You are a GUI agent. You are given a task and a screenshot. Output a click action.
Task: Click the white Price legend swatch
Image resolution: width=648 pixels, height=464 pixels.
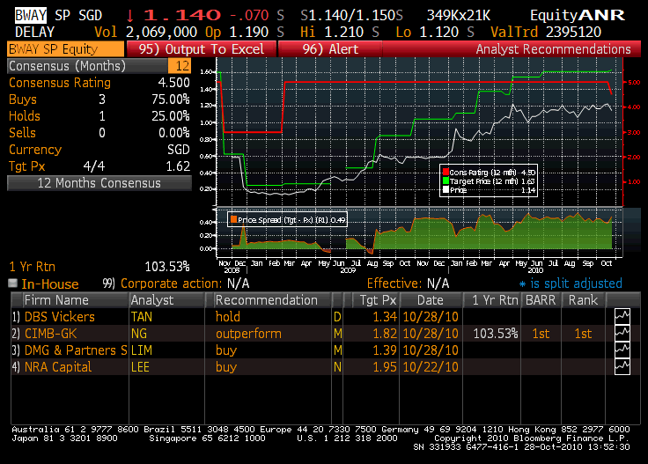(x=445, y=189)
